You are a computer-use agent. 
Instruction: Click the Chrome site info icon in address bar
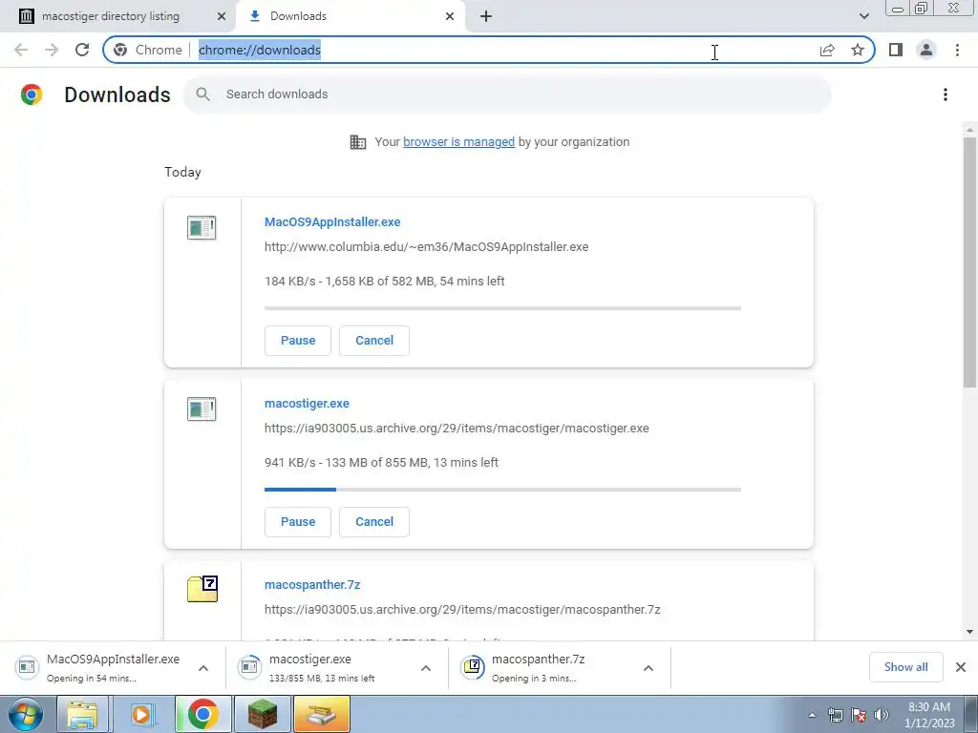(x=120, y=50)
